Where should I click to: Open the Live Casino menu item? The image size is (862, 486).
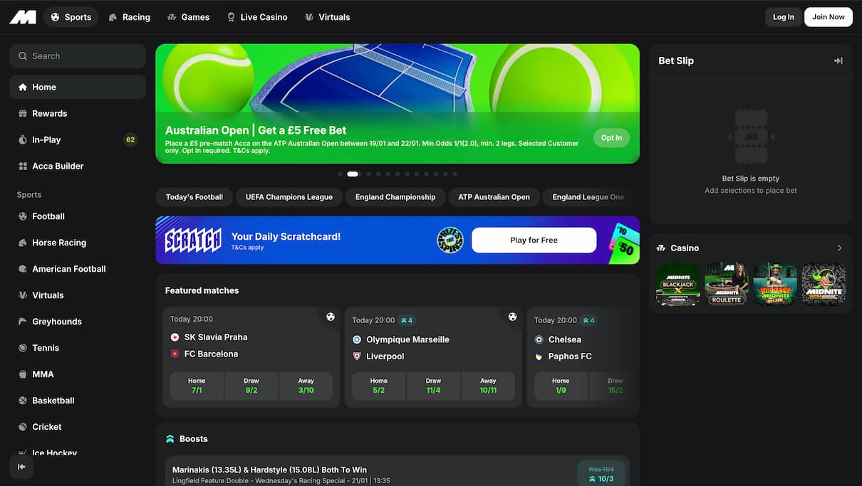(x=256, y=16)
